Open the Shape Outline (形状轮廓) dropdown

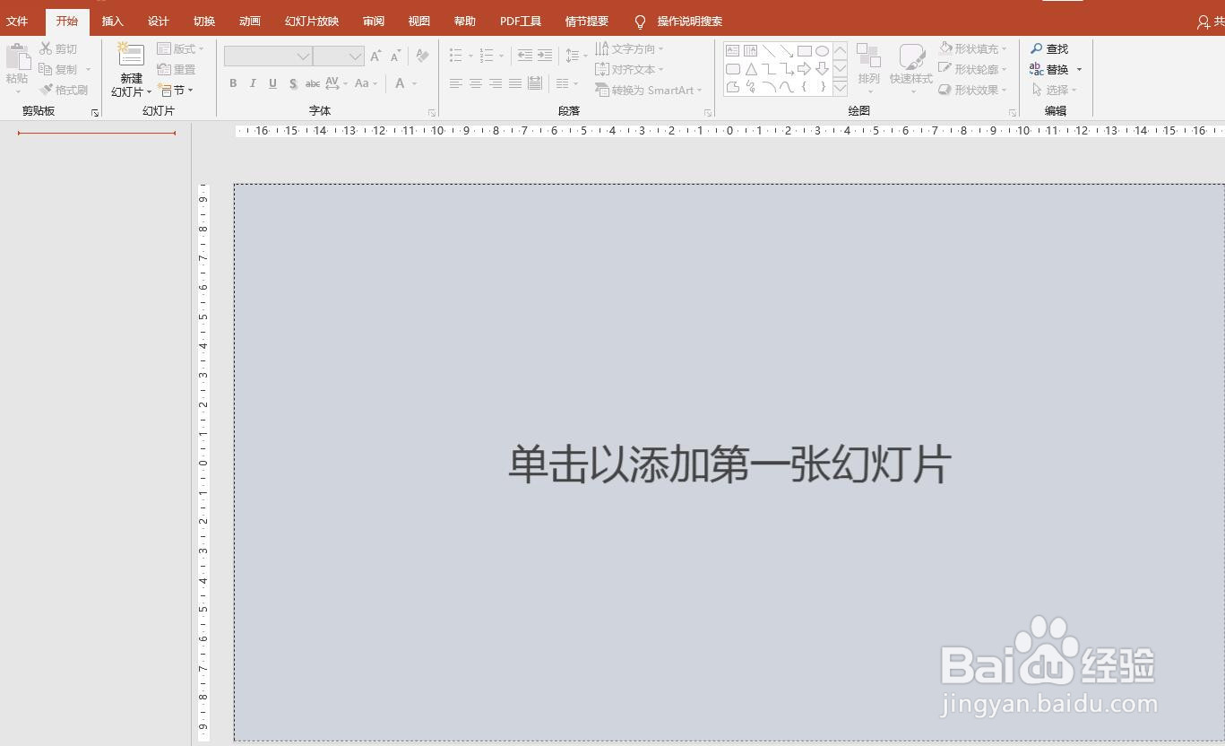coord(973,69)
